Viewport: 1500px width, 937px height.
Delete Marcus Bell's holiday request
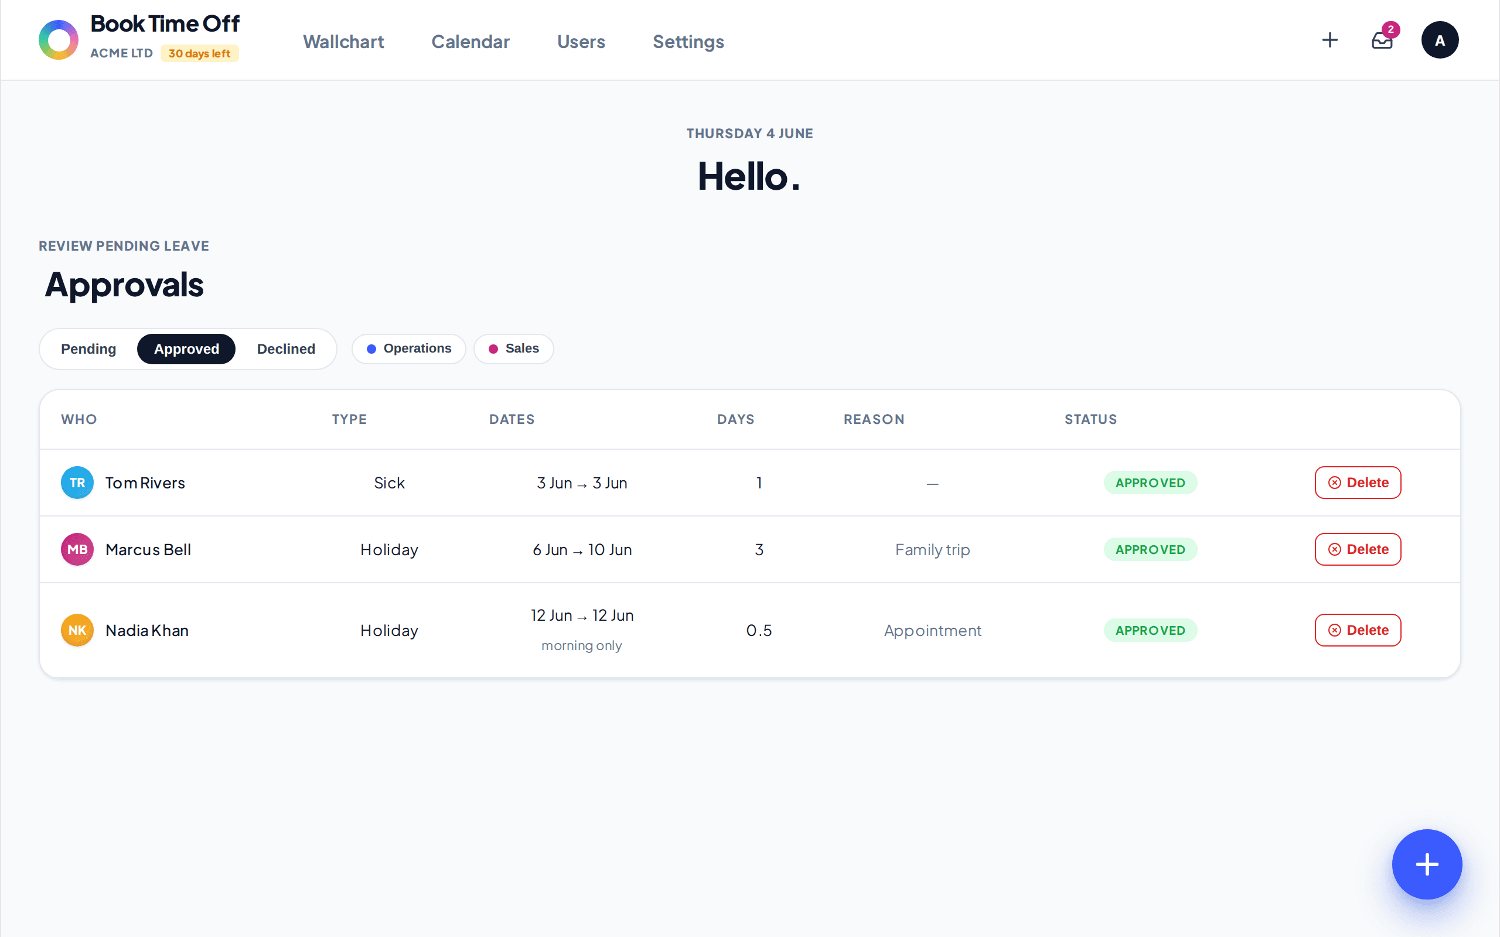1358,550
